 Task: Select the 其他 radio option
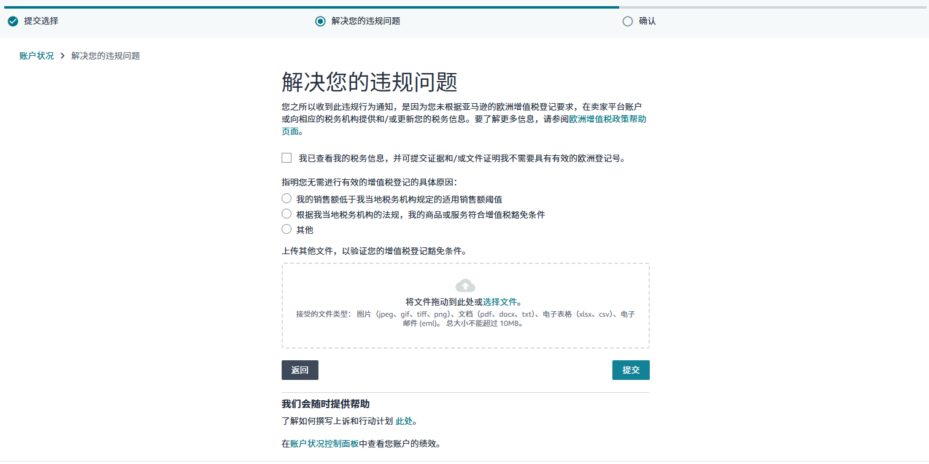[287, 230]
